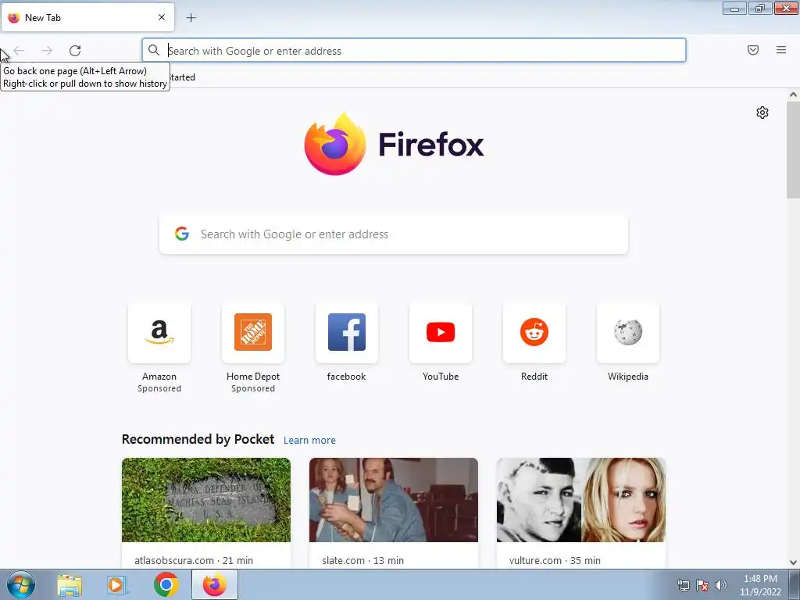Click the back arrow navigation button
Image resolution: width=800 pixels, height=600 pixels.
click(19, 51)
